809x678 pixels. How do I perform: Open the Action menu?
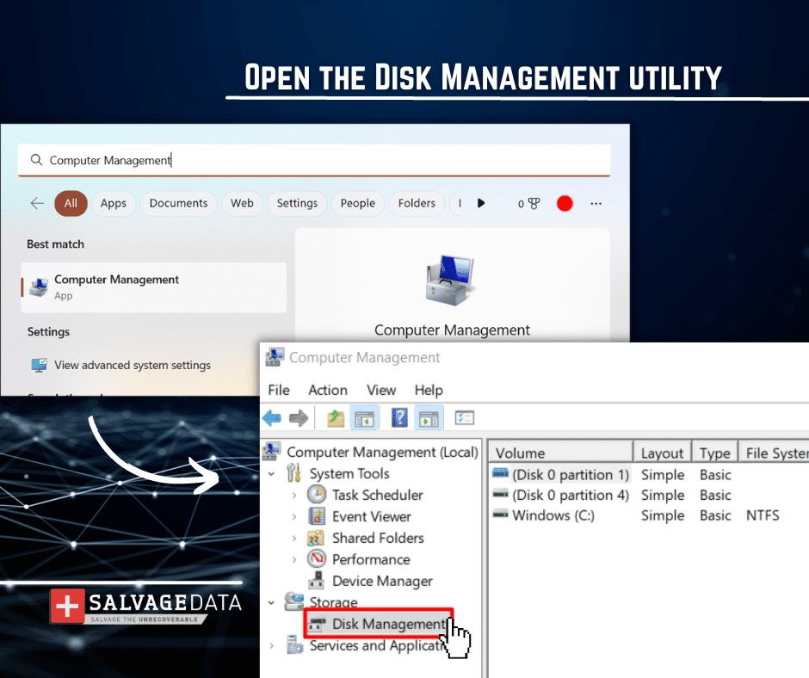click(x=328, y=390)
